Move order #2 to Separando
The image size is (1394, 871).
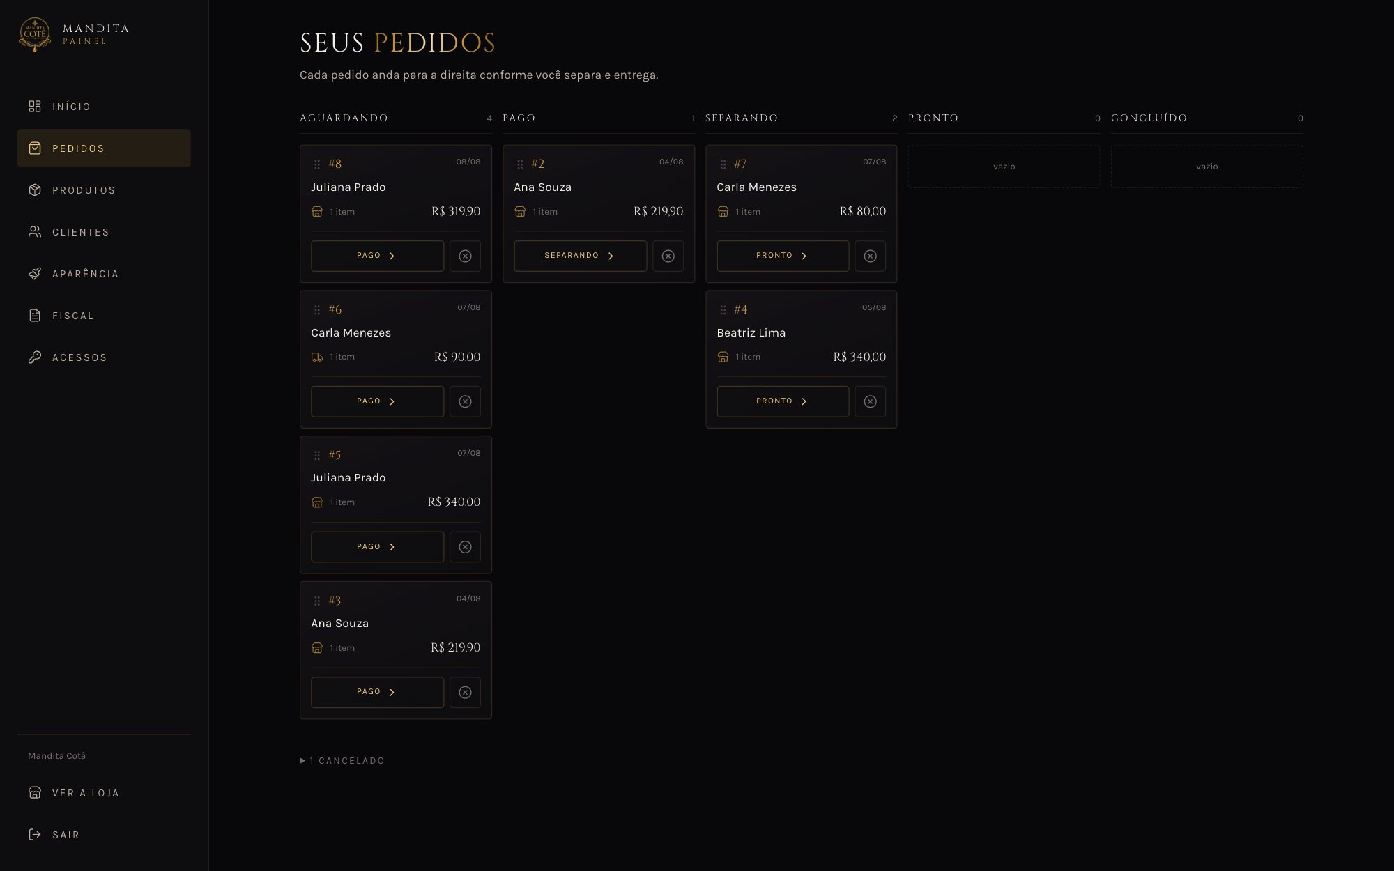pyautogui.click(x=580, y=256)
